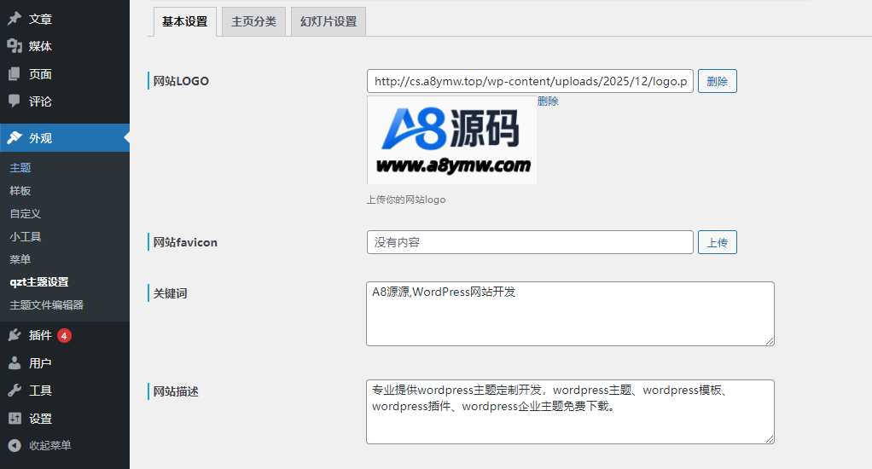Open the 样板 submenu item
Image resolution: width=872 pixels, height=469 pixels.
tap(20, 191)
